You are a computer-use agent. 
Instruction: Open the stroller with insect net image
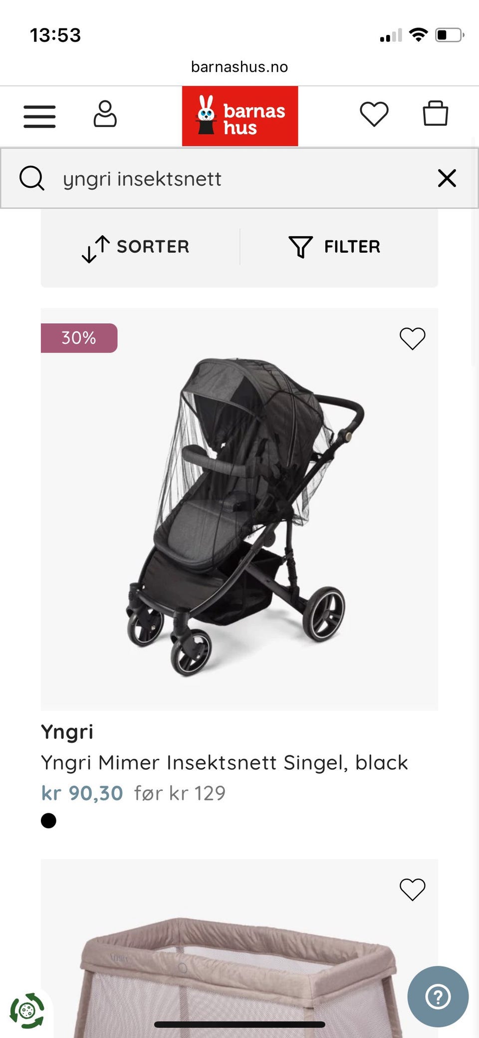pos(239,509)
